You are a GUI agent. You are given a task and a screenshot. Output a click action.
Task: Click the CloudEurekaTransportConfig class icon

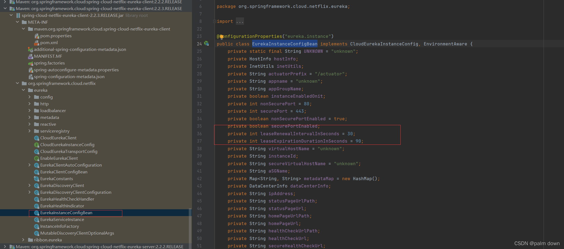[x=36, y=152]
